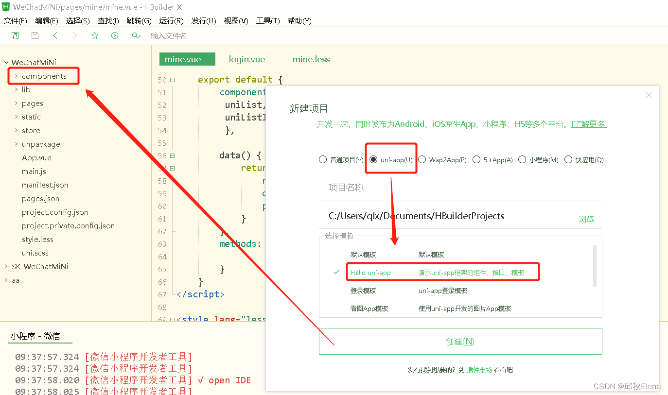Screen dimensions: 668x395
Task: Click the run play toolbar icon
Action: 115,35
